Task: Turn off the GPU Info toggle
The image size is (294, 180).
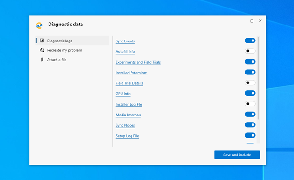Action: pyautogui.click(x=250, y=93)
